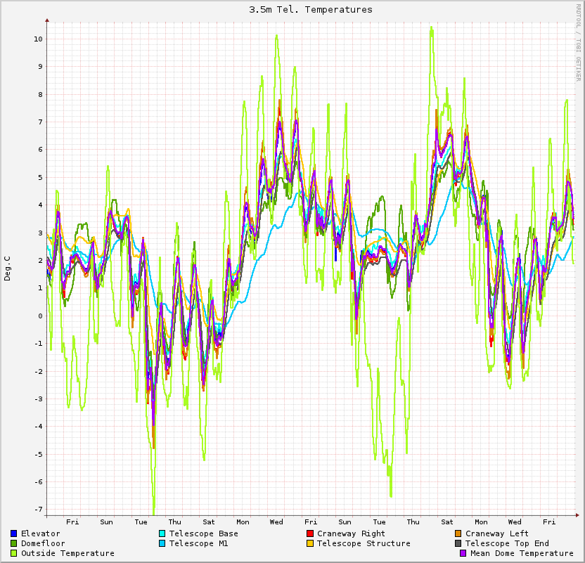The width and height of the screenshot is (585, 563).
Task: Click the 'Outside Temperature' legend text
Action: pos(67,553)
